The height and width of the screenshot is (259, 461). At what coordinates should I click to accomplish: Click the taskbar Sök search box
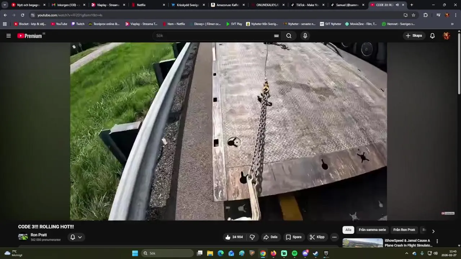167,253
